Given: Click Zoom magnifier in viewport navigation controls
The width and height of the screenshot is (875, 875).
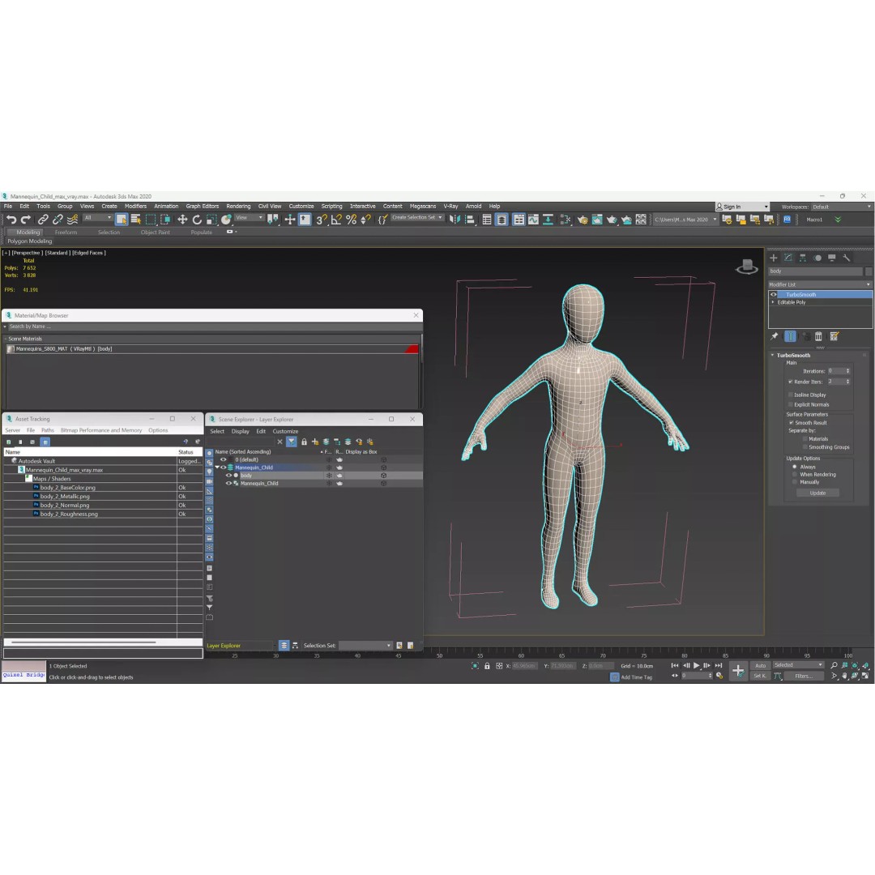Looking at the screenshot, I should [x=834, y=665].
